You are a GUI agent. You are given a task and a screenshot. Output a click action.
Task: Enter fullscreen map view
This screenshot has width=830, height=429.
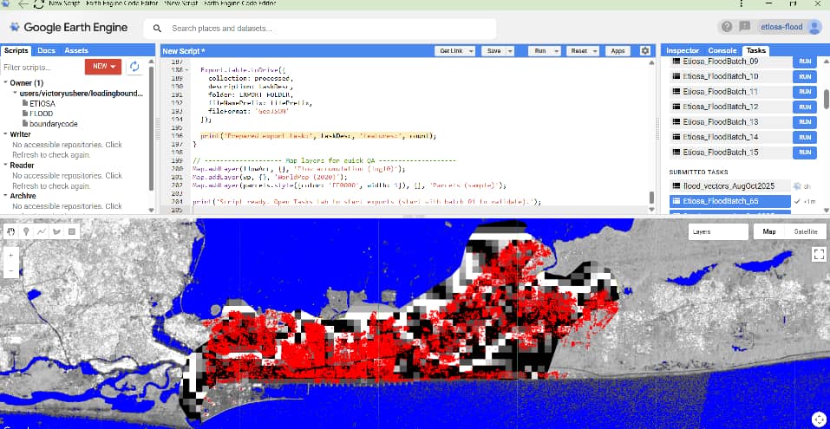pyautogui.click(x=817, y=254)
